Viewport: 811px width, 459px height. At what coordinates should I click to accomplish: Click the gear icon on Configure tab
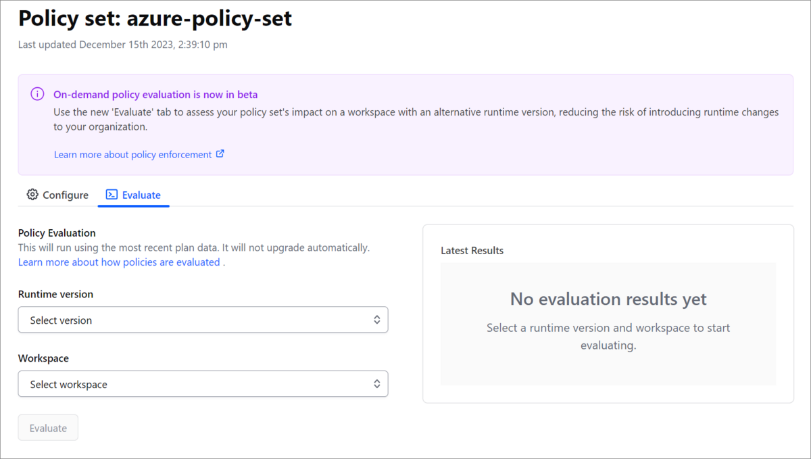pos(32,195)
